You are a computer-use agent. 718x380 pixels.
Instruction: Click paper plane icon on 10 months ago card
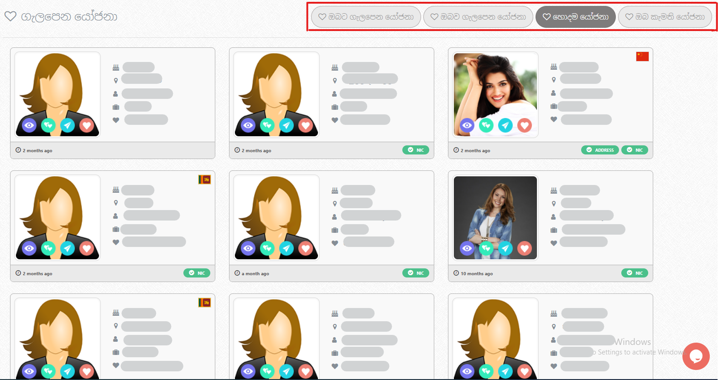(x=505, y=248)
